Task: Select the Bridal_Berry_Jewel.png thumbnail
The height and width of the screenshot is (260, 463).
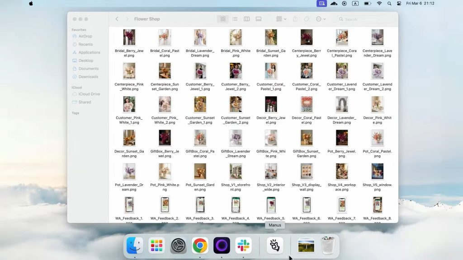Action: 129,37
